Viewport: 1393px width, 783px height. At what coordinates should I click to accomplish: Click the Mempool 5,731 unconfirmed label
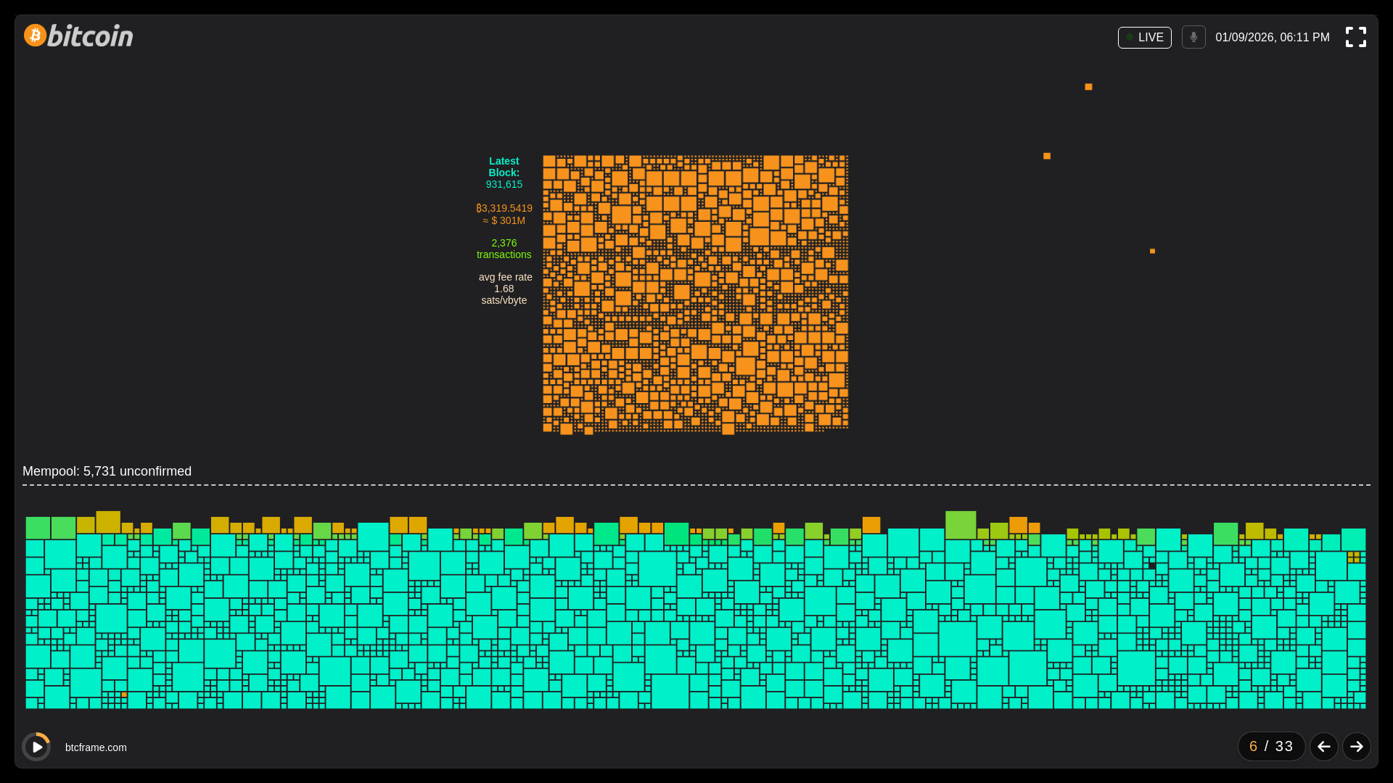[x=107, y=471]
